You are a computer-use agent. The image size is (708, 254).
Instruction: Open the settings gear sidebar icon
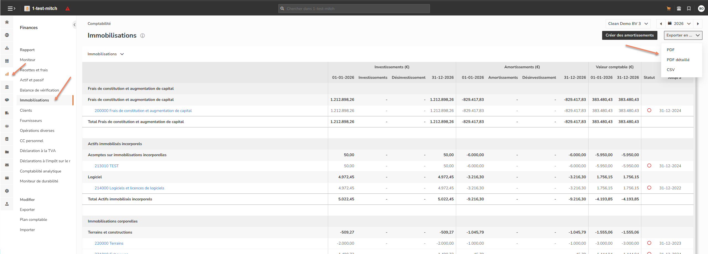point(7,191)
